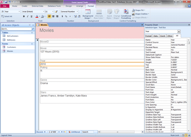The height and width of the screenshot is (137, 191).
Task: Open the Year object selector dropdown
Action: [x=19, y=11]
